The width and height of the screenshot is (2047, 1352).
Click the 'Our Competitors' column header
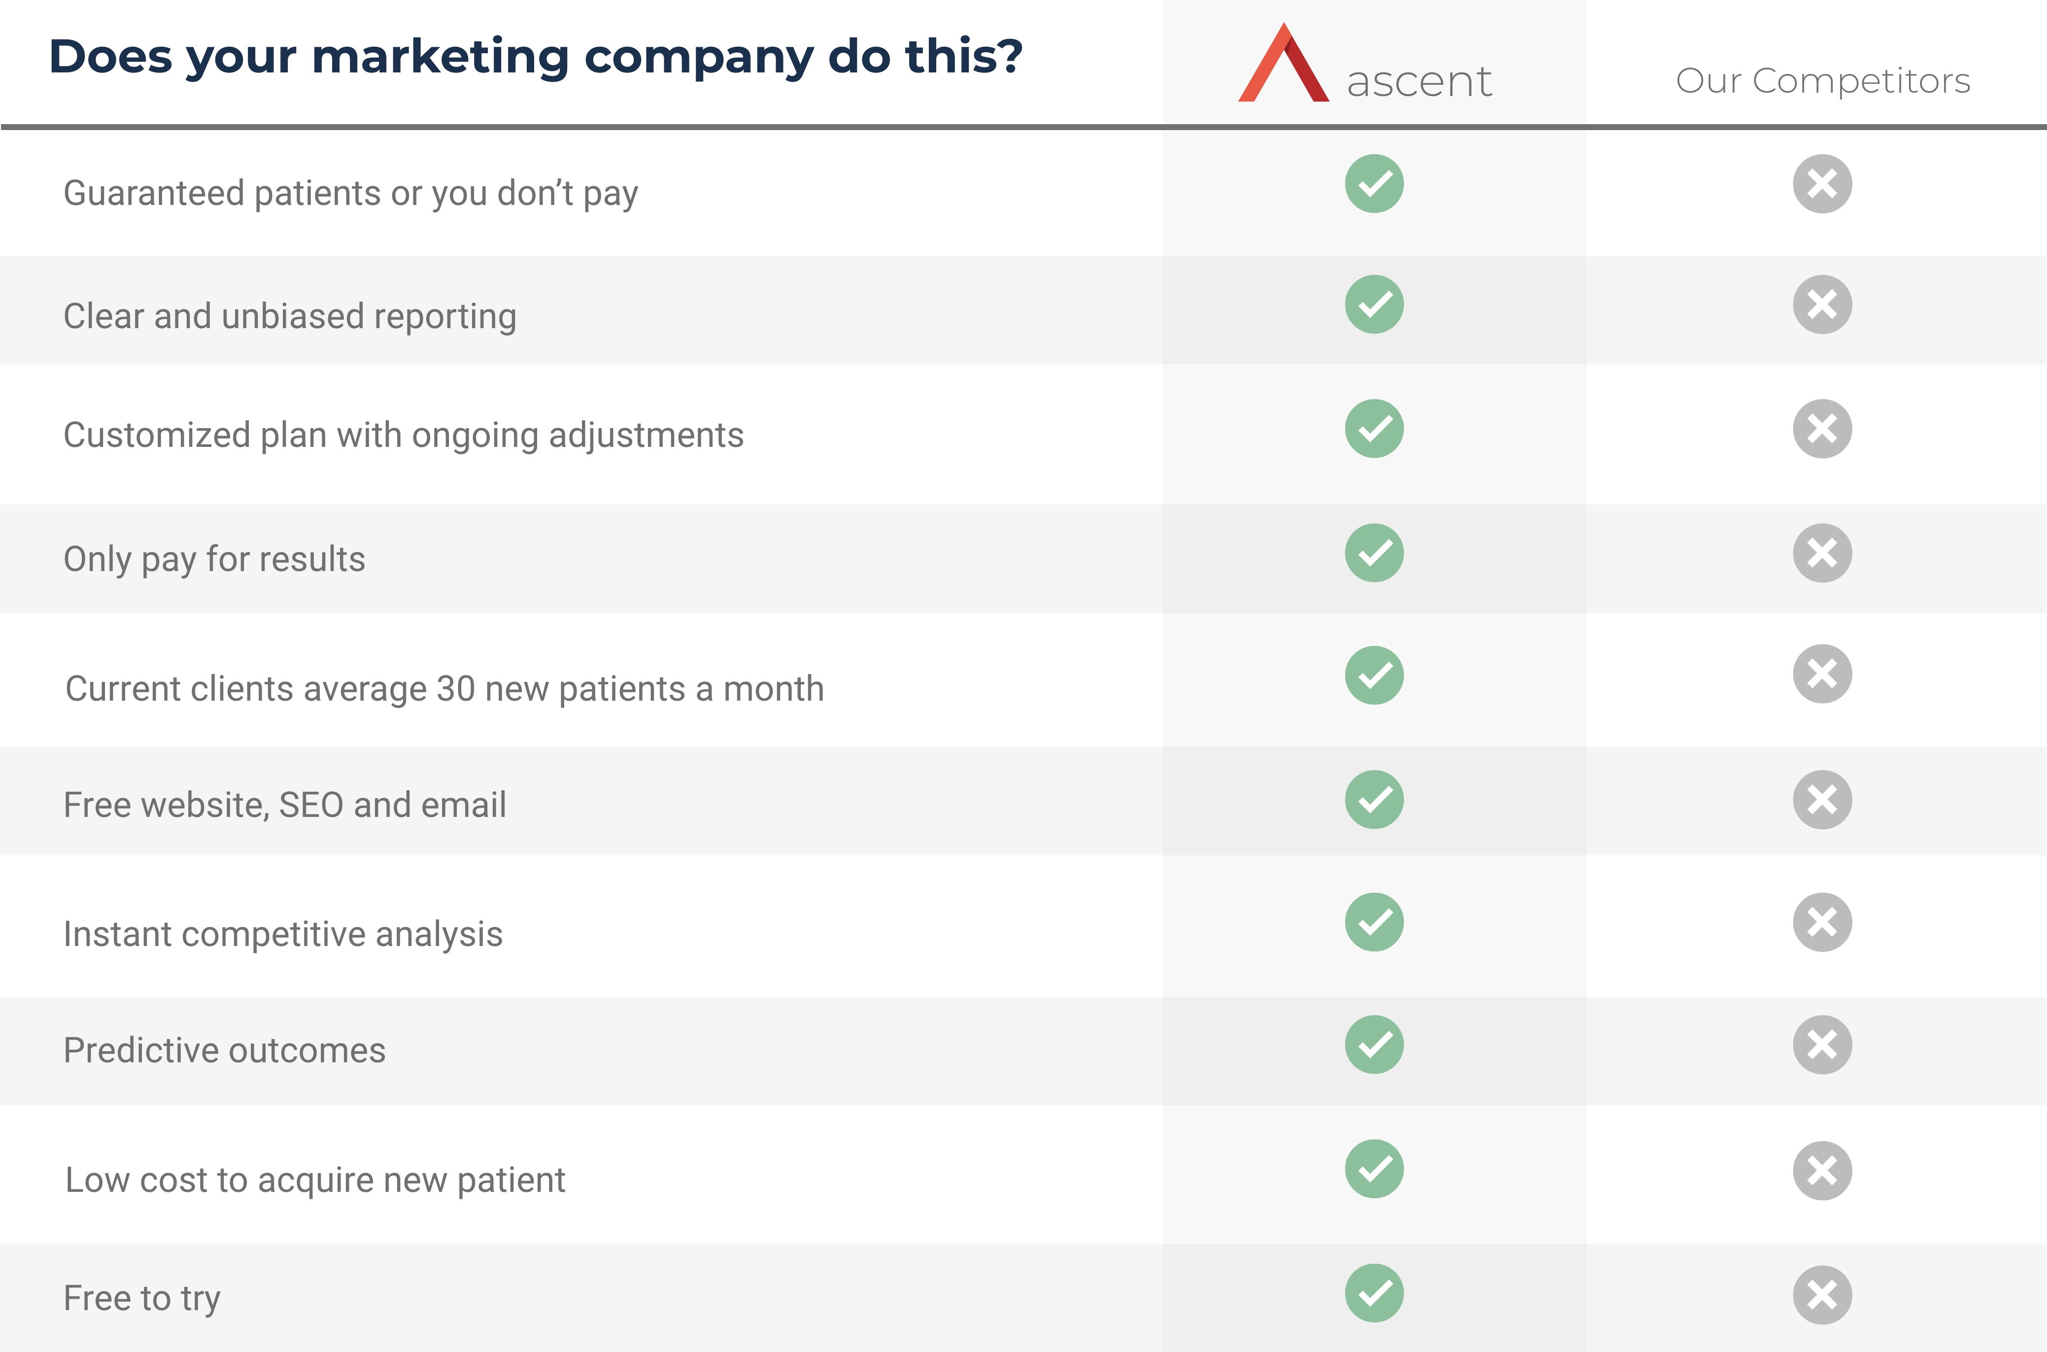(1822, 81)
